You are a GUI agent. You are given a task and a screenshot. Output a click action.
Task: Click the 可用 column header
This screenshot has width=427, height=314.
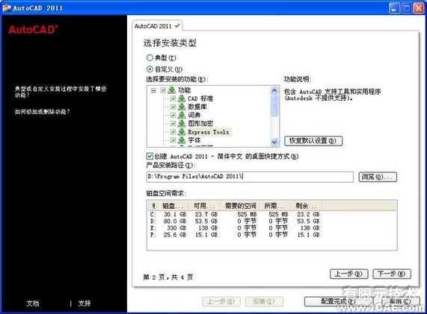pyautogui.click(x=204, y=206)
